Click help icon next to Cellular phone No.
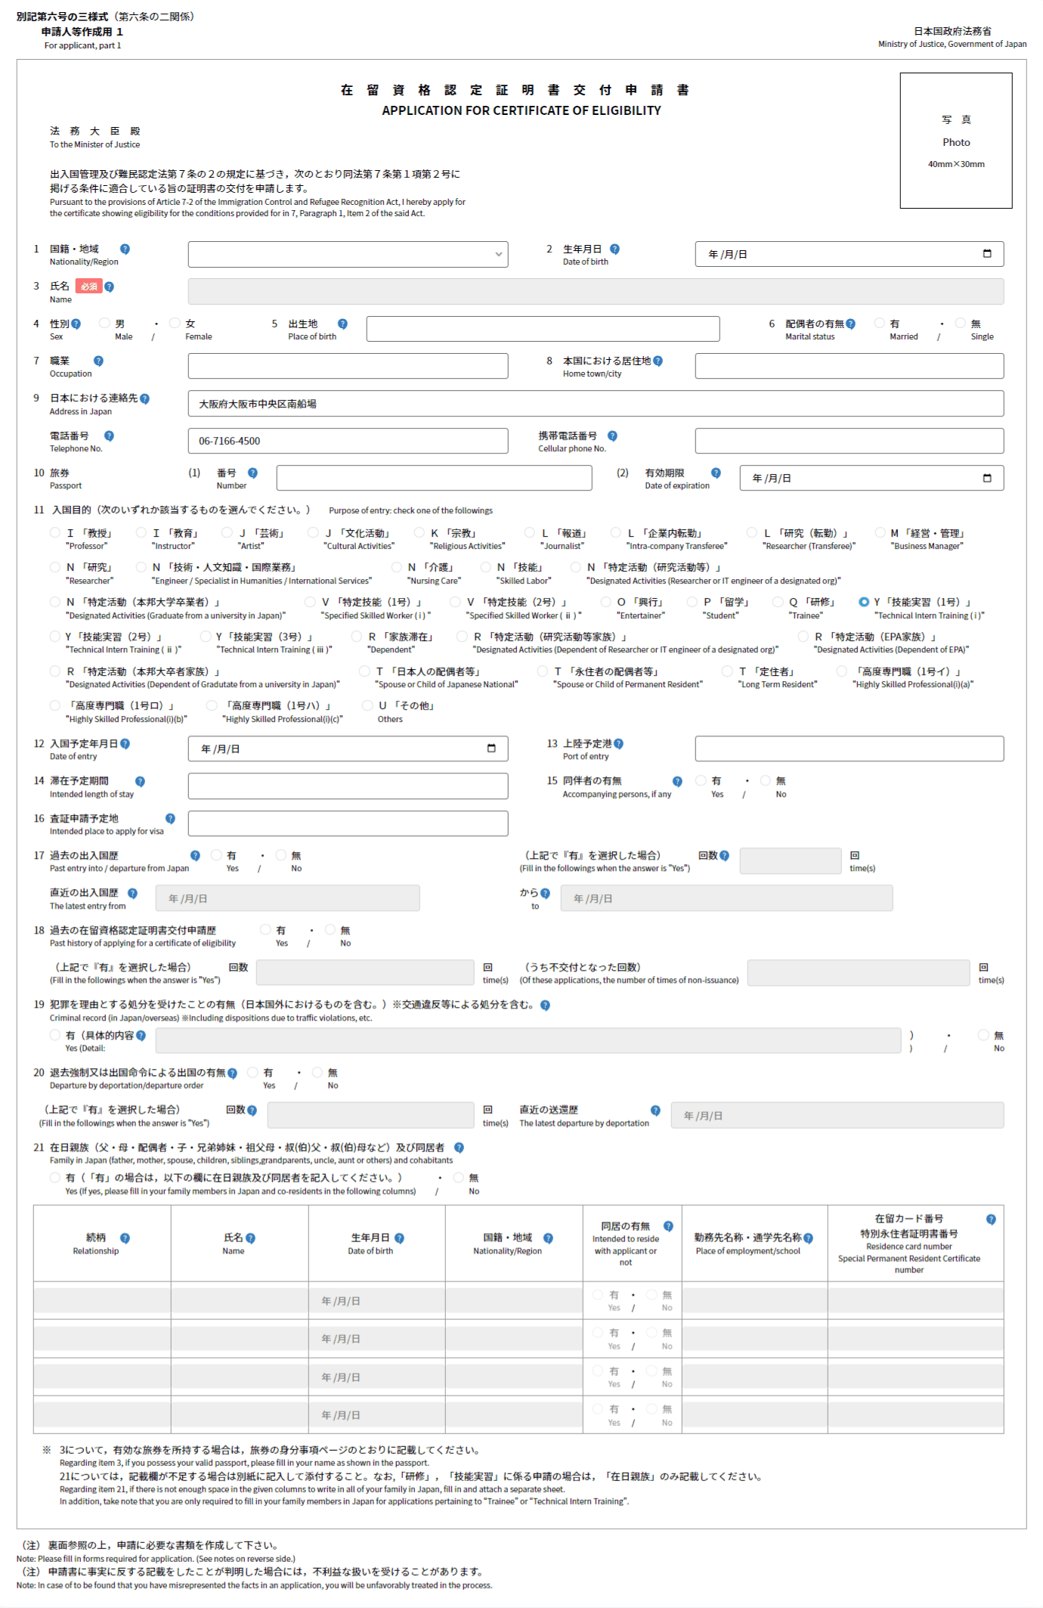 (x=612, y=436)
